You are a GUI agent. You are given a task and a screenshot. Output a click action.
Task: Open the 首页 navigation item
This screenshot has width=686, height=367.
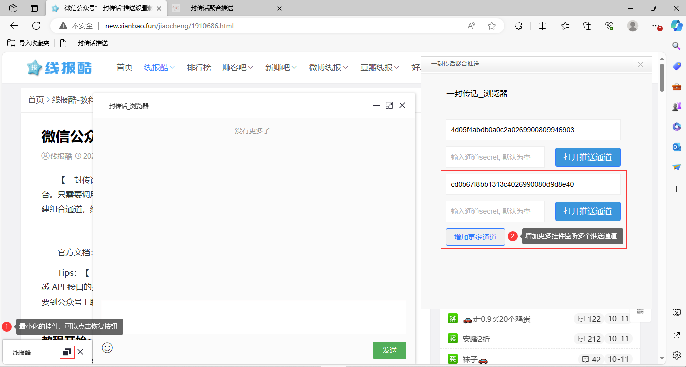click(124, 67)
